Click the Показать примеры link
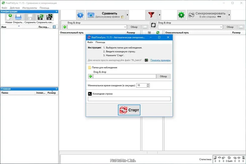This screenshot has height=164, width=246. click(160, 60)
